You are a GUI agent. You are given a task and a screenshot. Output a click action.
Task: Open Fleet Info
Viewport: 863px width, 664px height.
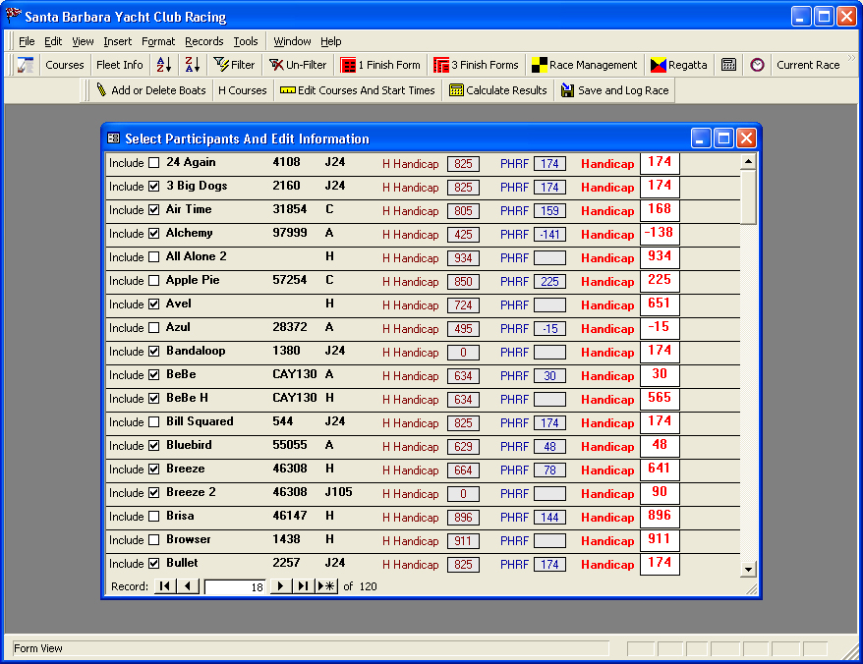120,65
